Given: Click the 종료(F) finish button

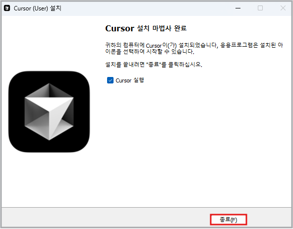Looking at the screenshot, I should 229,220.
